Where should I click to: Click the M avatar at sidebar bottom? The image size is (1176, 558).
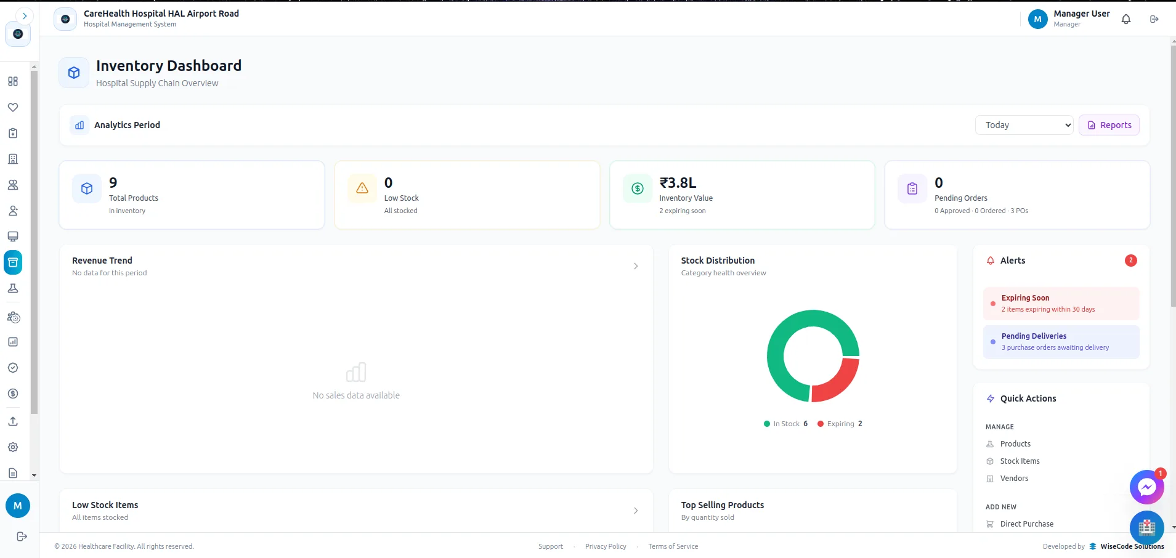18,506
